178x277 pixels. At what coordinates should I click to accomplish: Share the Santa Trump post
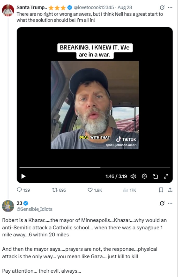point(170,190)
